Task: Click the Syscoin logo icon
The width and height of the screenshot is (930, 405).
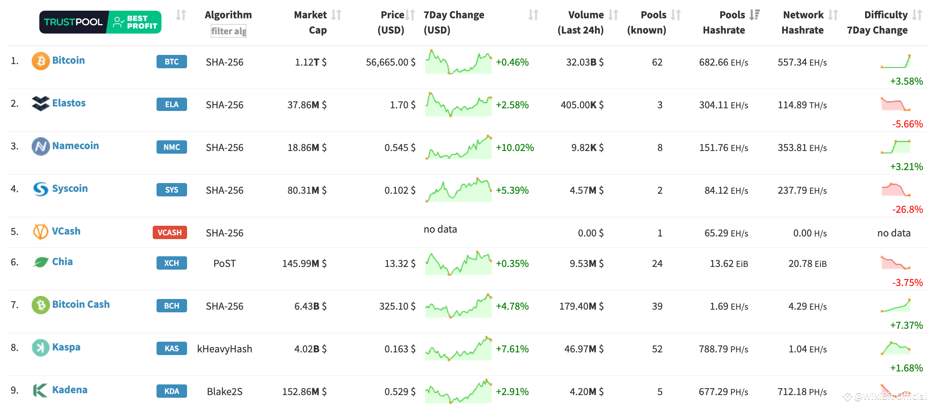Action: coord(40,189)
